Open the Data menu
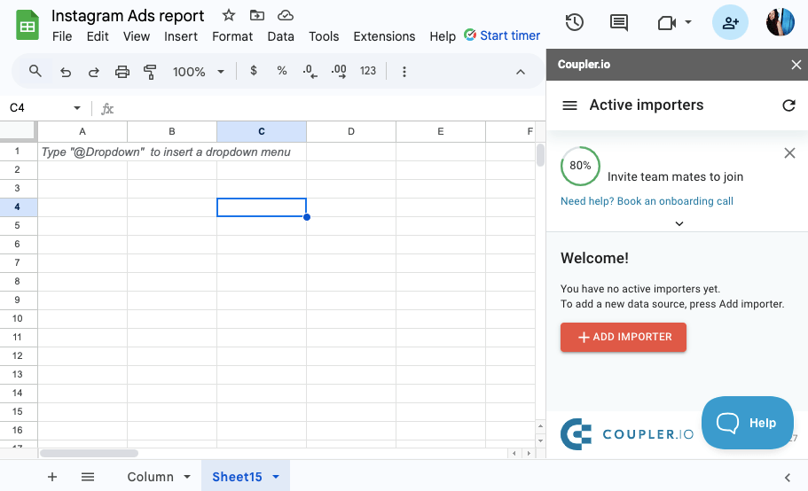Viewport: 808px width, 491px height. 280,36
